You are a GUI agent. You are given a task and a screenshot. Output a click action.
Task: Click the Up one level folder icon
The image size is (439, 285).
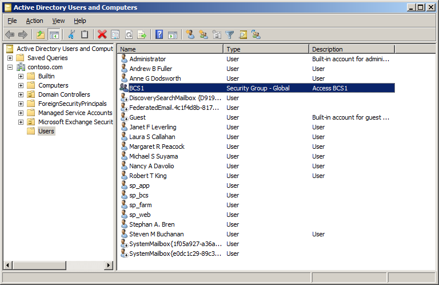pyautogui.click(x=41, y=35)
